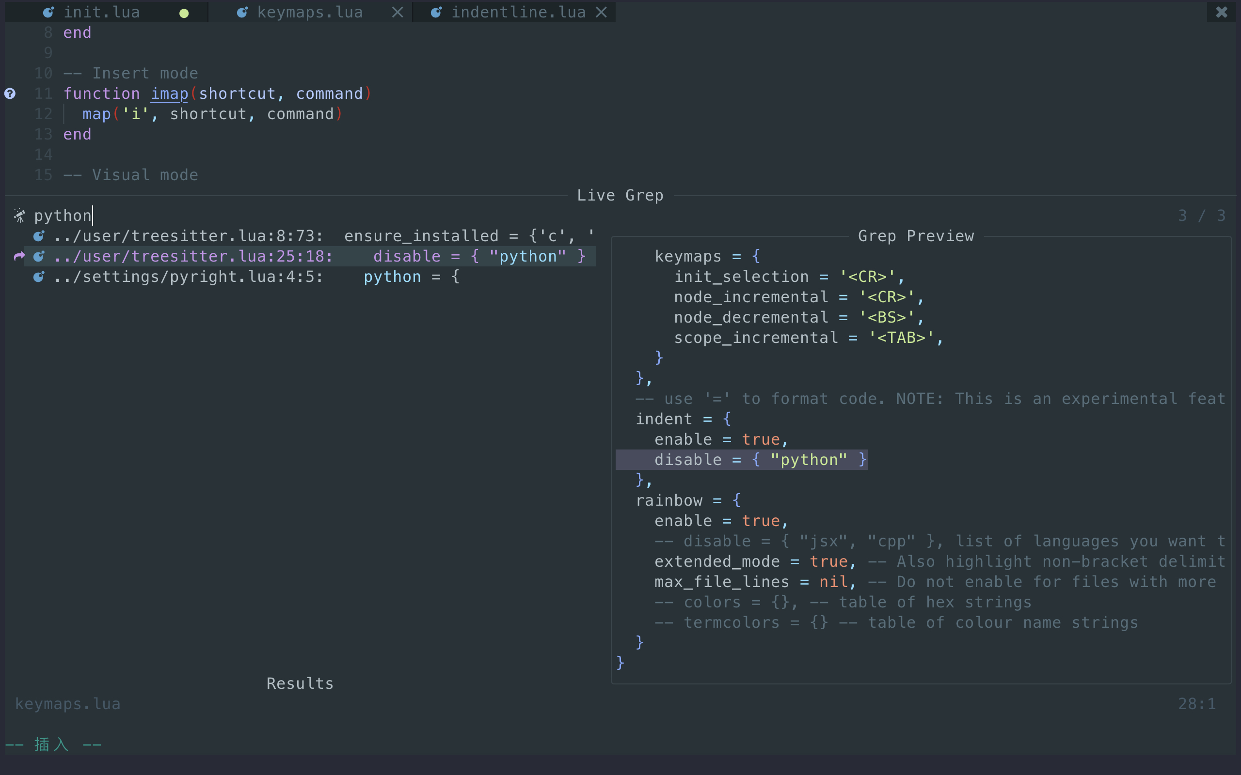Screen dimensions: 1241x775
Task: Click the highlighted 'disable = { "python" }' preview line
Action: [x=742, y=460]
